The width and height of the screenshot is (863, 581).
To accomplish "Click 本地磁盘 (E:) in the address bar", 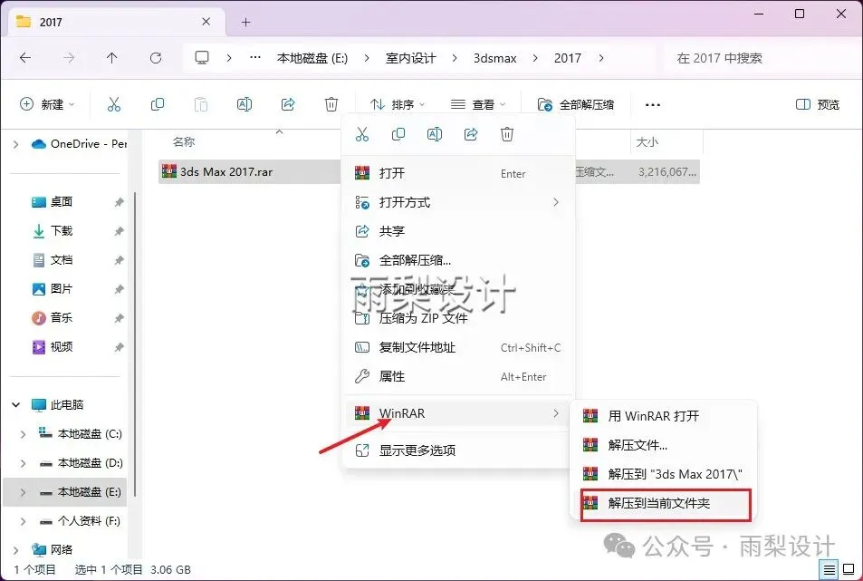I will [312, 58].
